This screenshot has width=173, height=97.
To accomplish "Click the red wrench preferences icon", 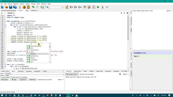I will tap(89, 7).
